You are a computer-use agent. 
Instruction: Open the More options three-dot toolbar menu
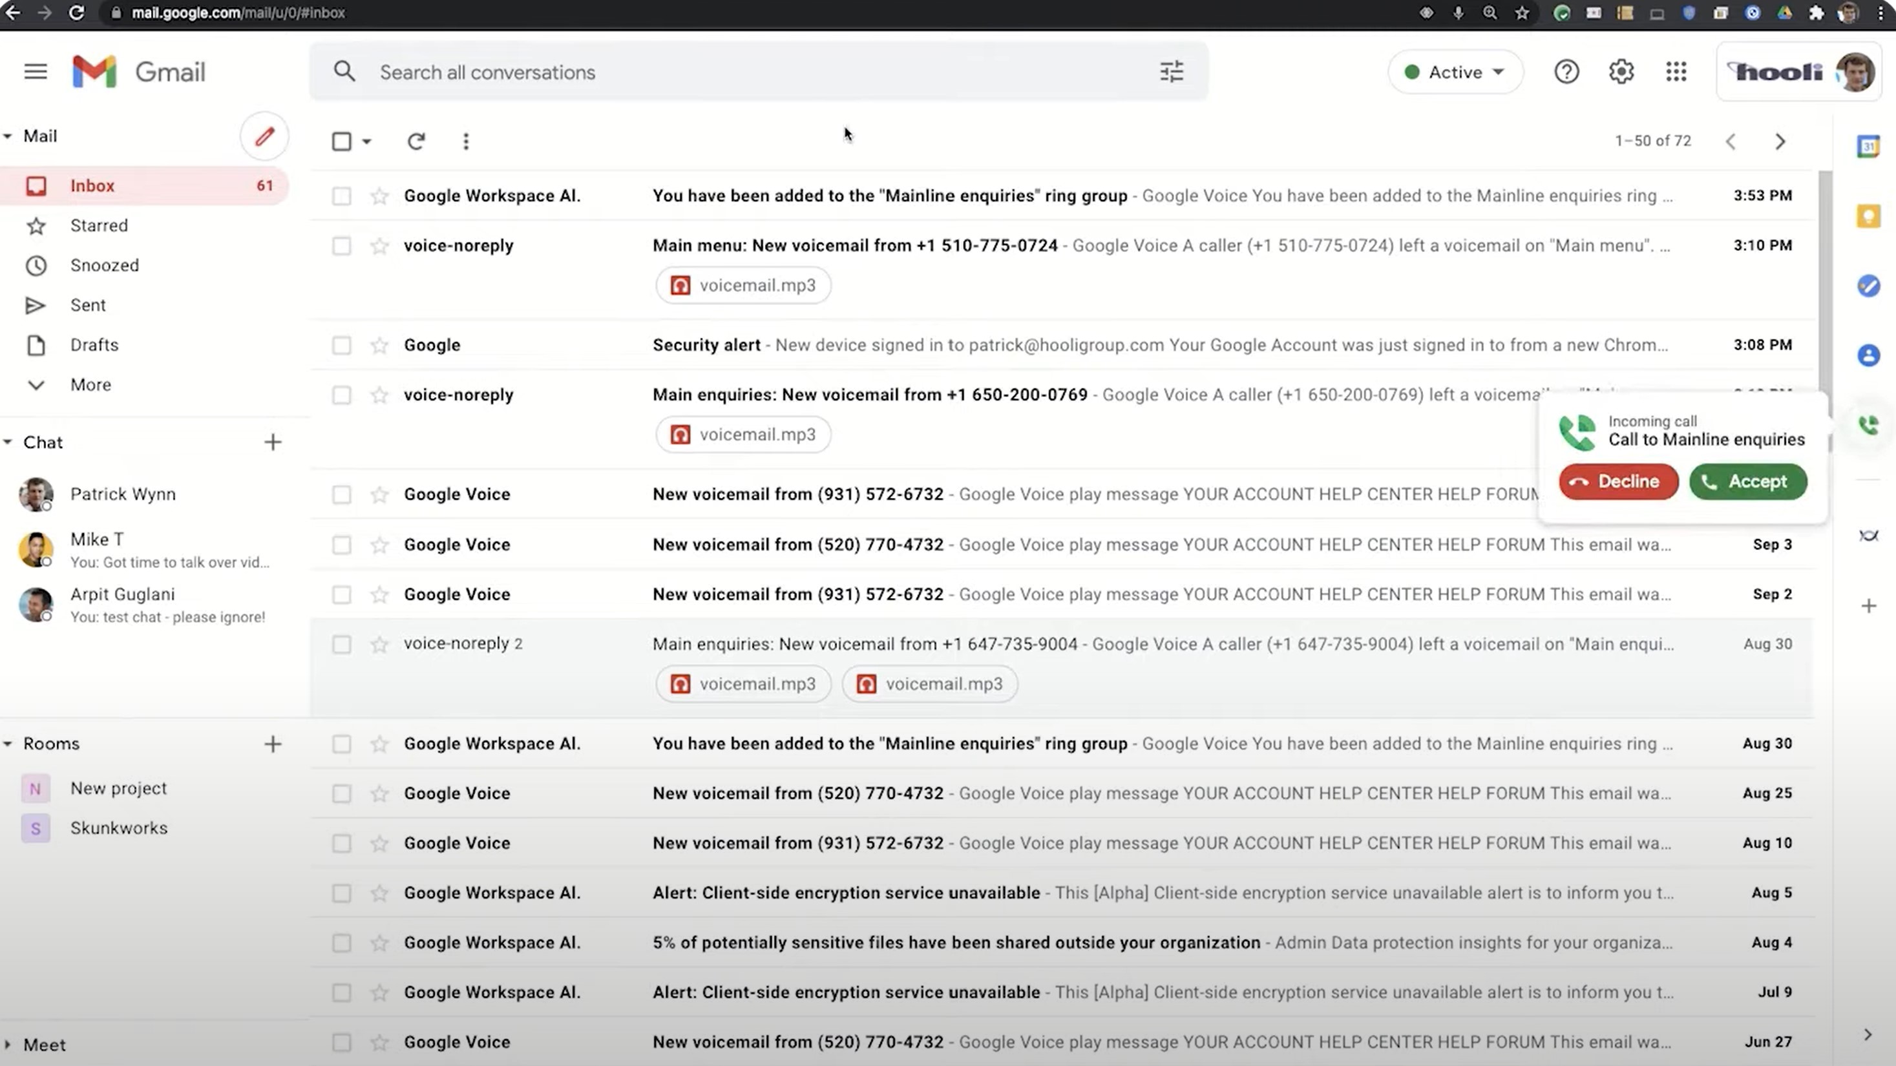pyautogui.click(x=465, y=140)
